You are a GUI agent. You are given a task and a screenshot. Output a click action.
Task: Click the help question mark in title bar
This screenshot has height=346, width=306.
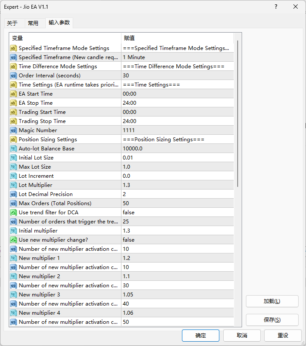click(x=276, y=7)
